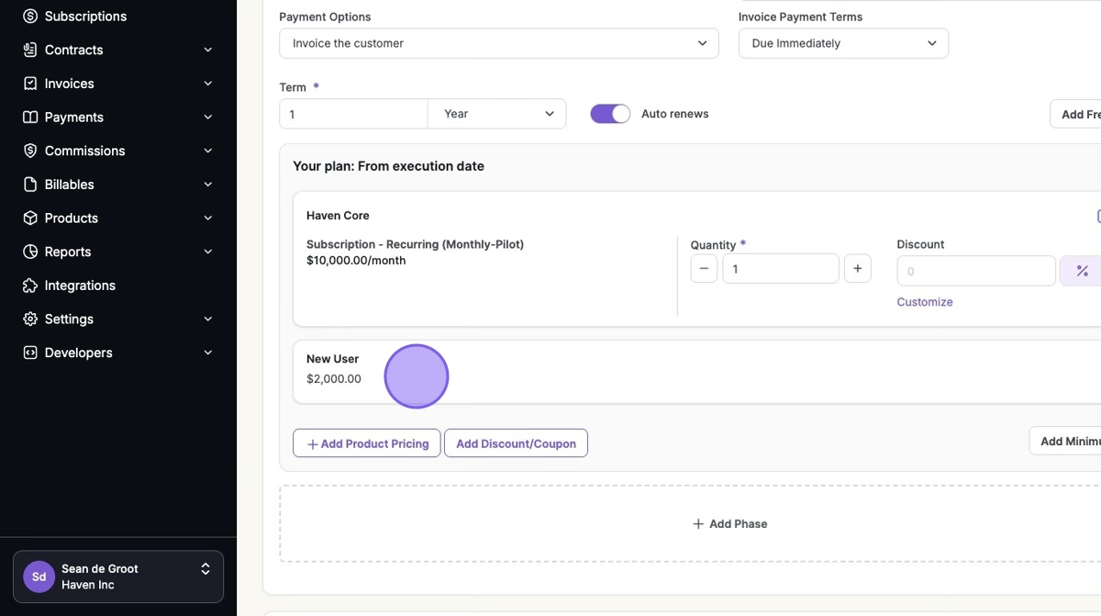Click the Customize link under Discount
The image size is (1101, 616).
[x=925, y=302]
